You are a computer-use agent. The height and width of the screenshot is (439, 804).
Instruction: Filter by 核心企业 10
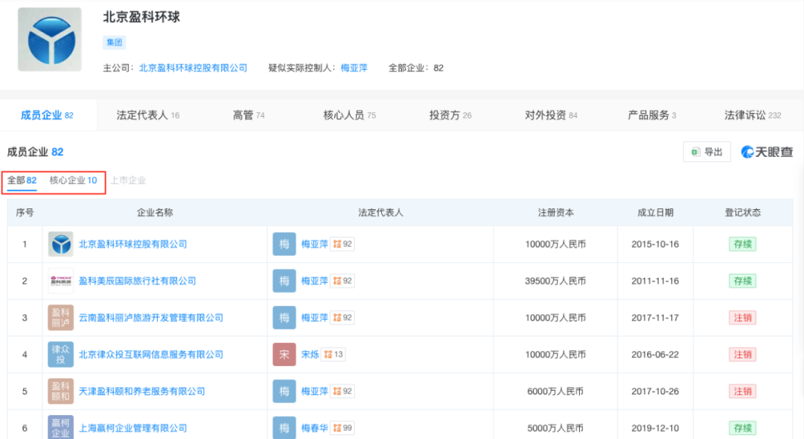tap(73, 180)
